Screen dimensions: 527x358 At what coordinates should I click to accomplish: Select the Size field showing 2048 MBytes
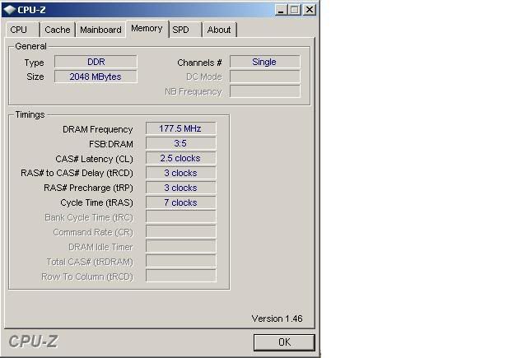96,77
